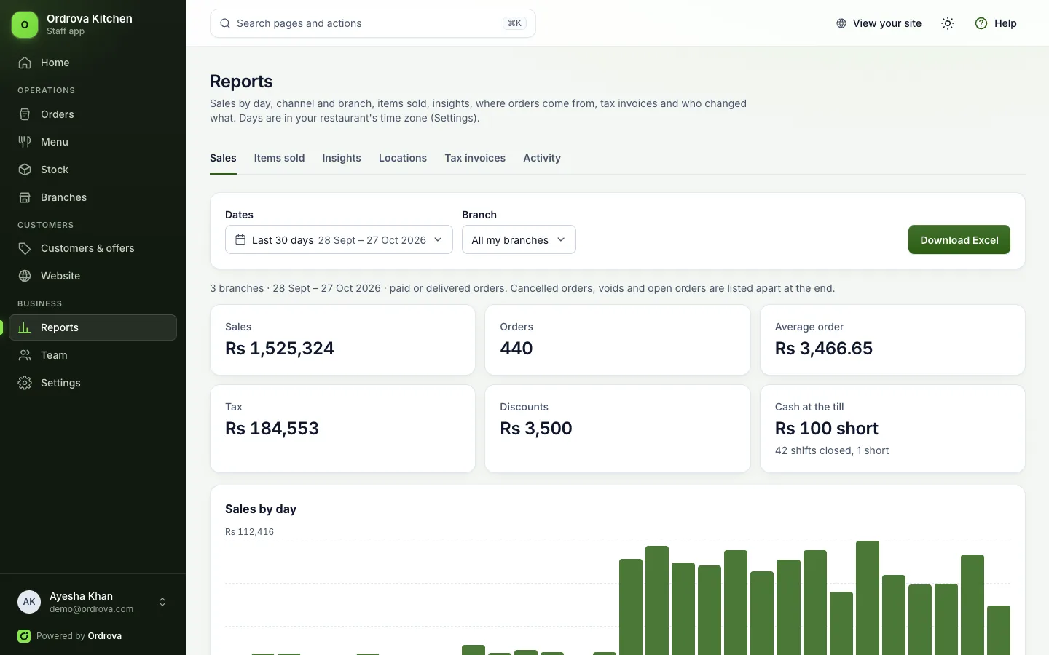Open Home from the sidebar
1049x655 pixels.
click(93, 63)
